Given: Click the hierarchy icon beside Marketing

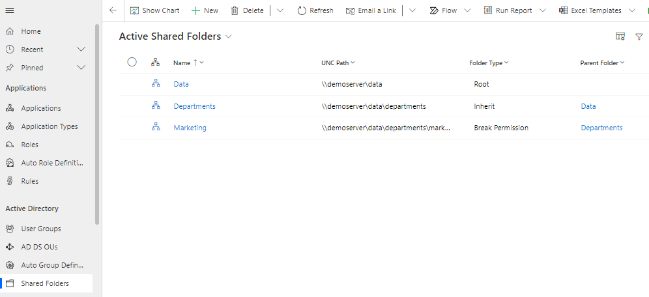Looking at the screenshot, I should tap(156, 128).
